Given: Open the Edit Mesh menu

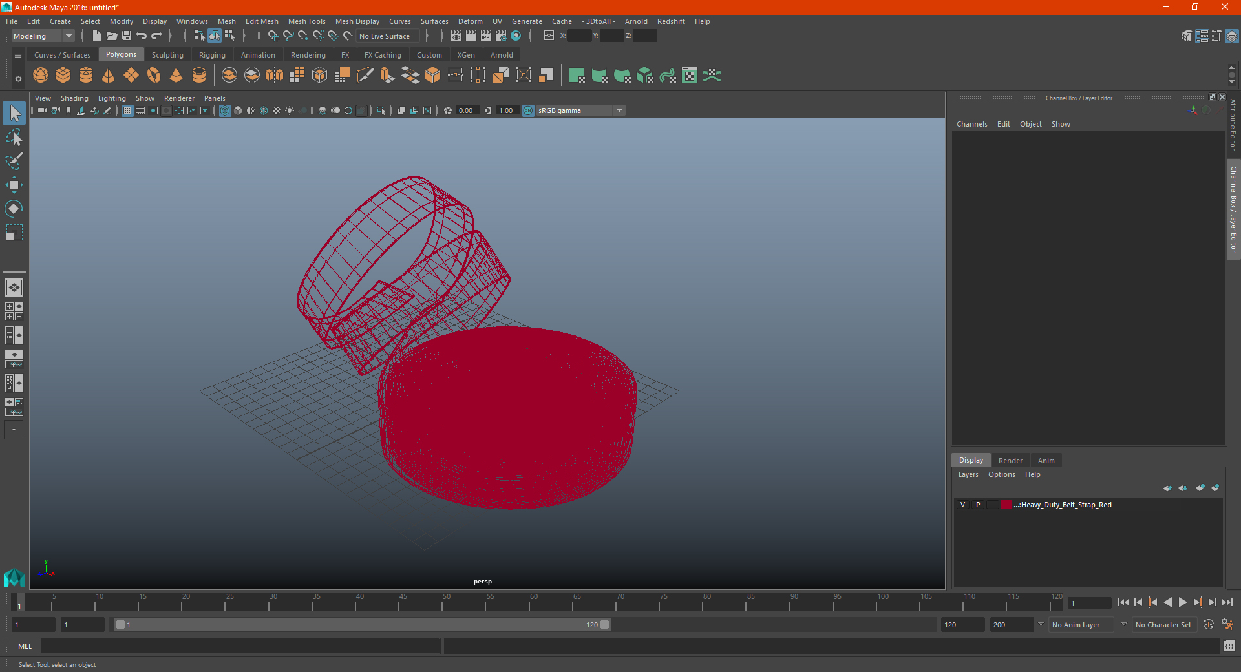Looking at the screenshot, I should pyautogui.click(x=262, y=21).
